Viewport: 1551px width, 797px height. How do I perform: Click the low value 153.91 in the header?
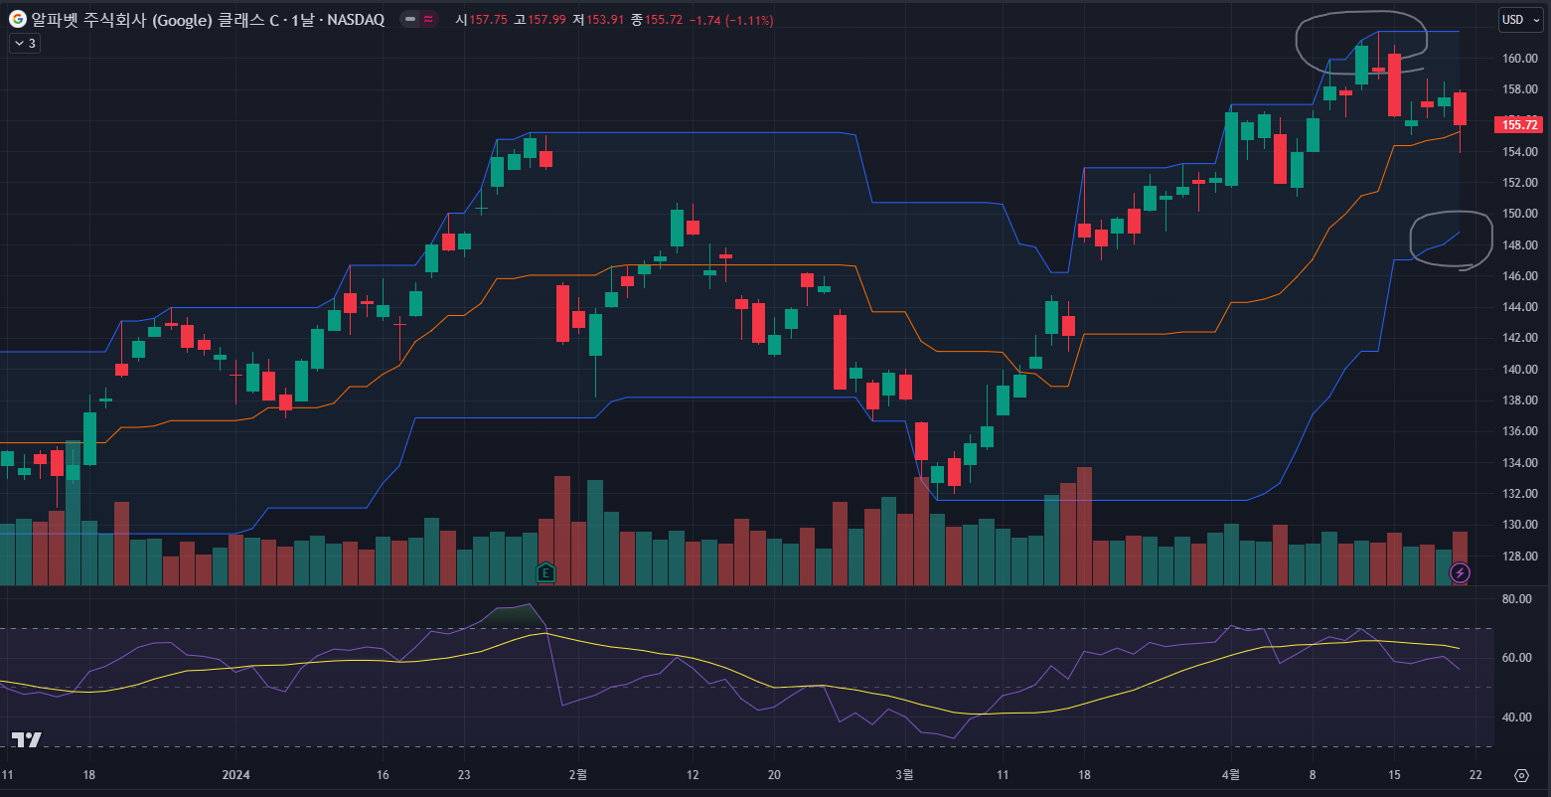[x=604, y=20]
